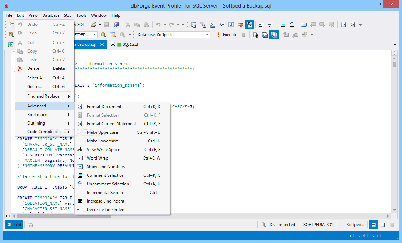Click the Redo arrow in the toolbar
The height and width of the screenshot is (243, 402).
point(172,25)
